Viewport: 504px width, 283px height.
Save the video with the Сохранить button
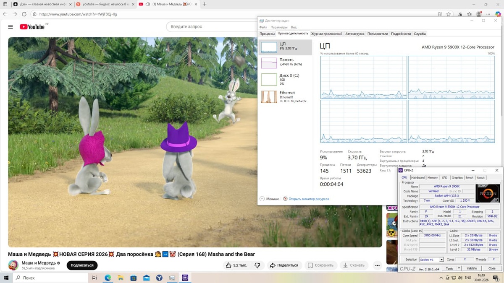(x=320, y=265)
